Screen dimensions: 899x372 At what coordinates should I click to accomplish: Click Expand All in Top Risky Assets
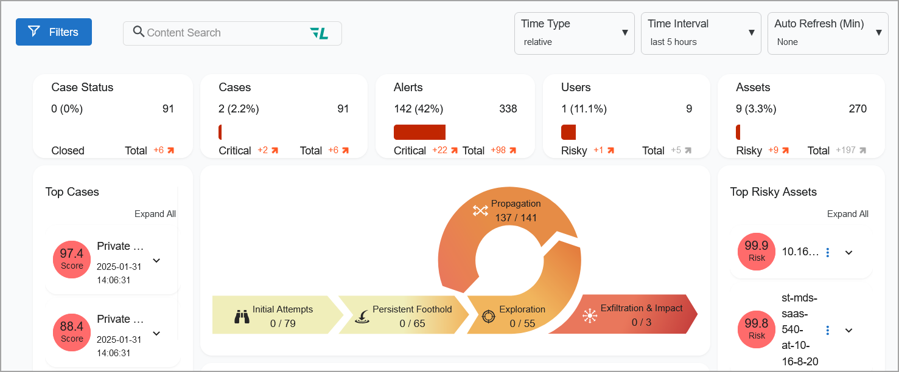point(847,214)
